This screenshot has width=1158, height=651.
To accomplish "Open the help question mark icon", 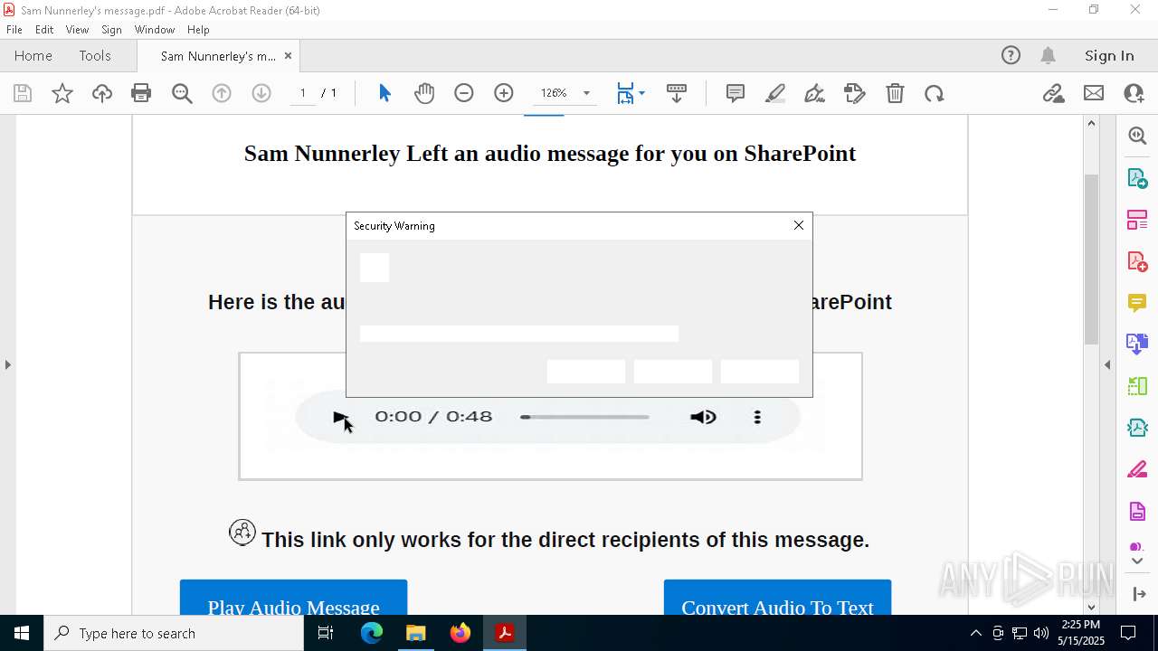I will tap(1011, 56).
